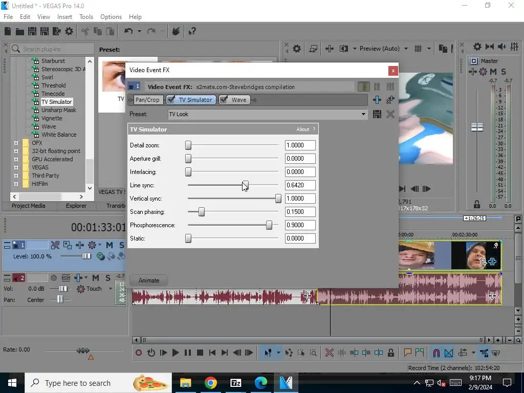This screenshot has width=524, height=393.
Task: Save the TV Look preset icon
Action: [x=377, y=114]
